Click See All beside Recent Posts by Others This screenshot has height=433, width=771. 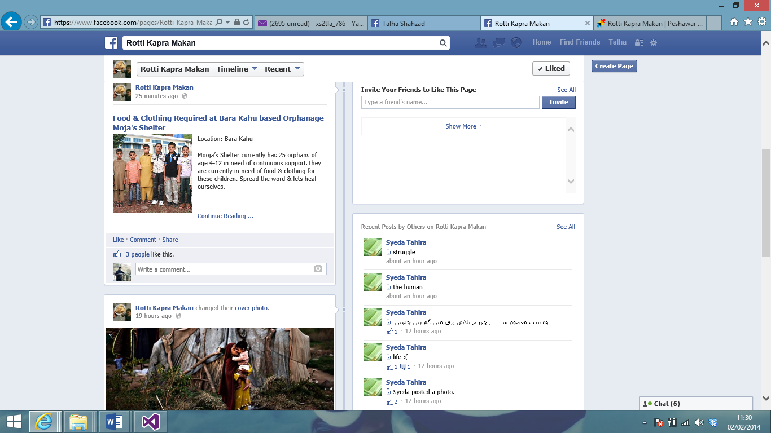click(566, 227)
